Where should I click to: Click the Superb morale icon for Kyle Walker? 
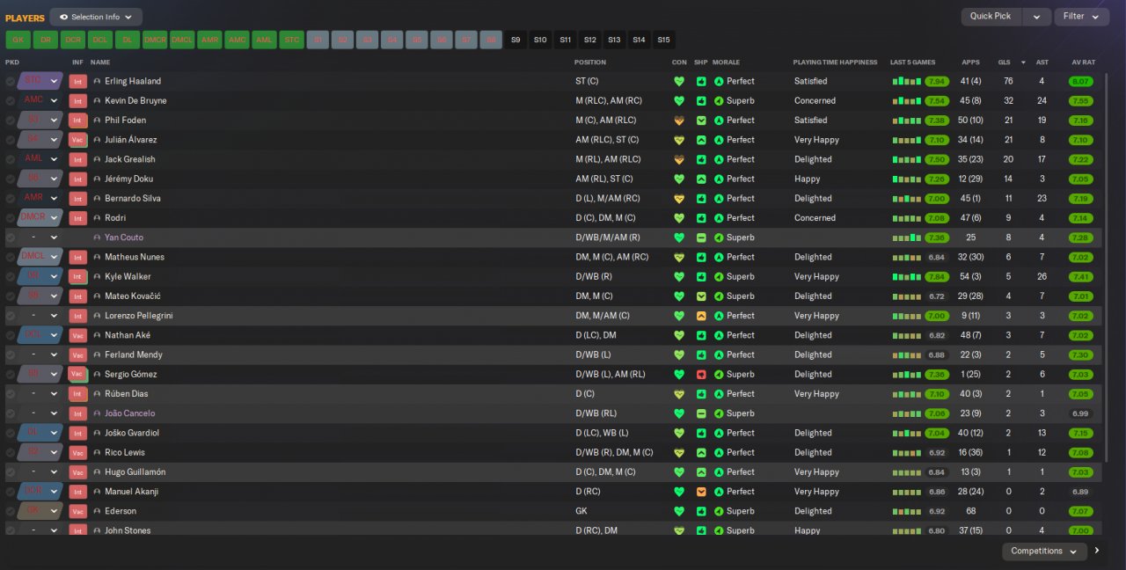(719, 276)
